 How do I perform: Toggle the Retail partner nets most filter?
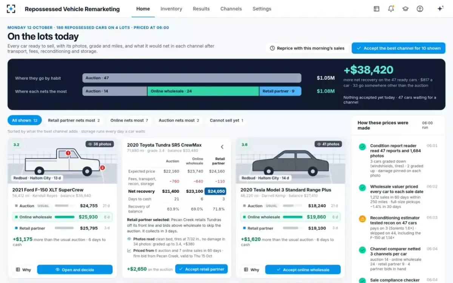pos(74,120)
